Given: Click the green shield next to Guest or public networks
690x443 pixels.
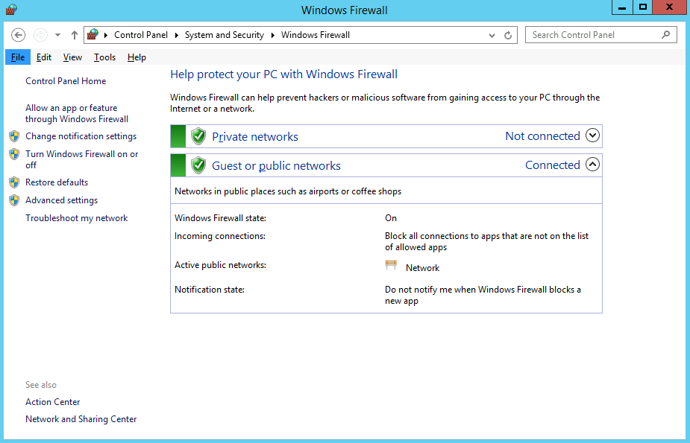Looking at the screenshot, I should 198,165.
